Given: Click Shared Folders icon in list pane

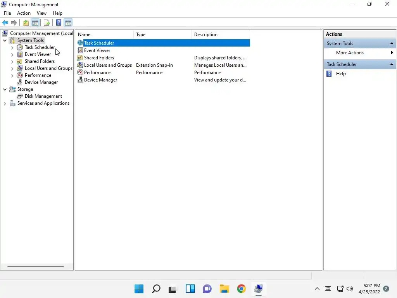Looking at the screenshot, I should (x=80, y=58).
